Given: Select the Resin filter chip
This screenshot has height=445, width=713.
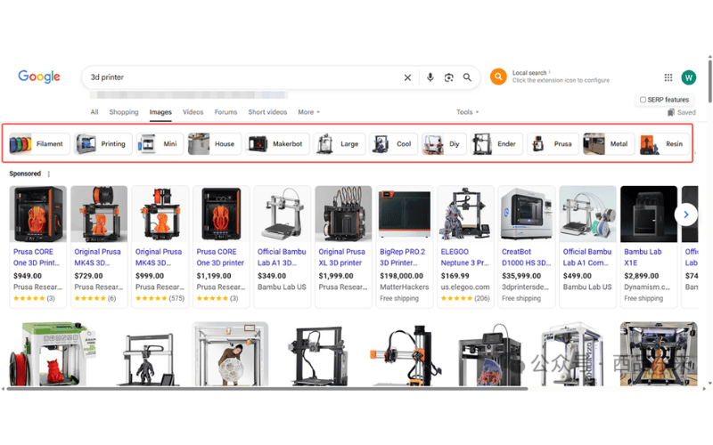Looking at the screenshot, I should tap(664, 144).
